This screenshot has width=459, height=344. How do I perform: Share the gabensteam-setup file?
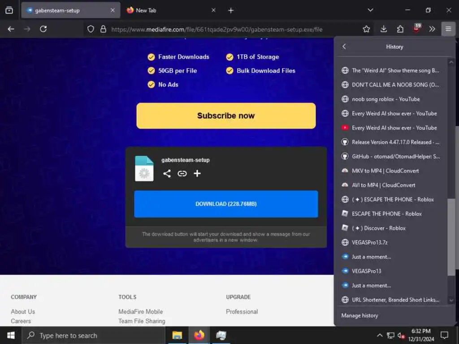coord(167,173)
